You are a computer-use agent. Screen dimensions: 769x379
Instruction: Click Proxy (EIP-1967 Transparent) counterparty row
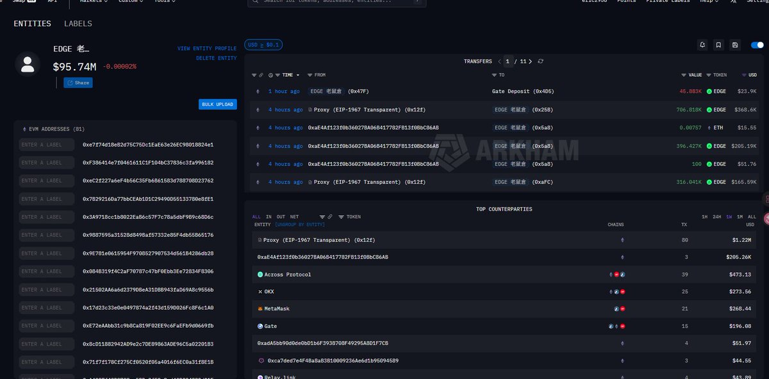[x=504, y=240]
